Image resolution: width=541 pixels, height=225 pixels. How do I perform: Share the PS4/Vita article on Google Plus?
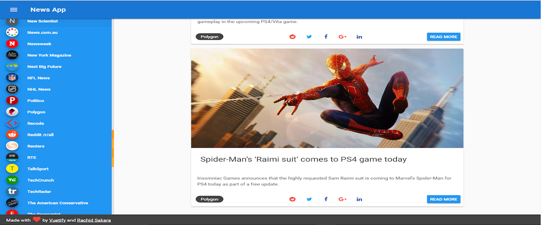pyautogui.click(x=343, y=36)
